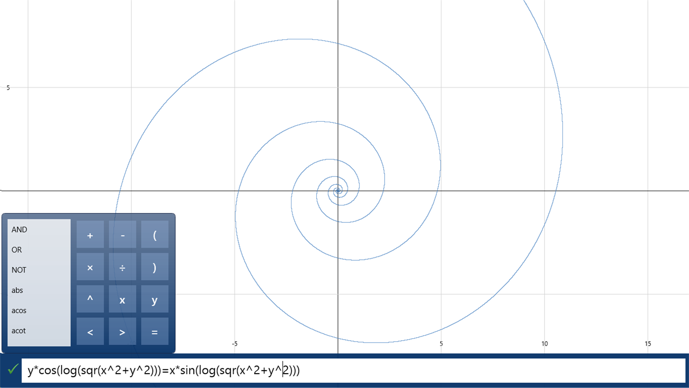Insert the abs function
Image resolution: width=689 pixels, height=388 pixels.
click(x=17, y=290)
